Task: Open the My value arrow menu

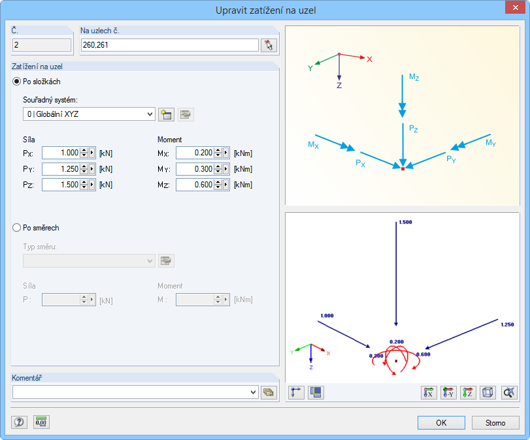Action: point(226,169)
